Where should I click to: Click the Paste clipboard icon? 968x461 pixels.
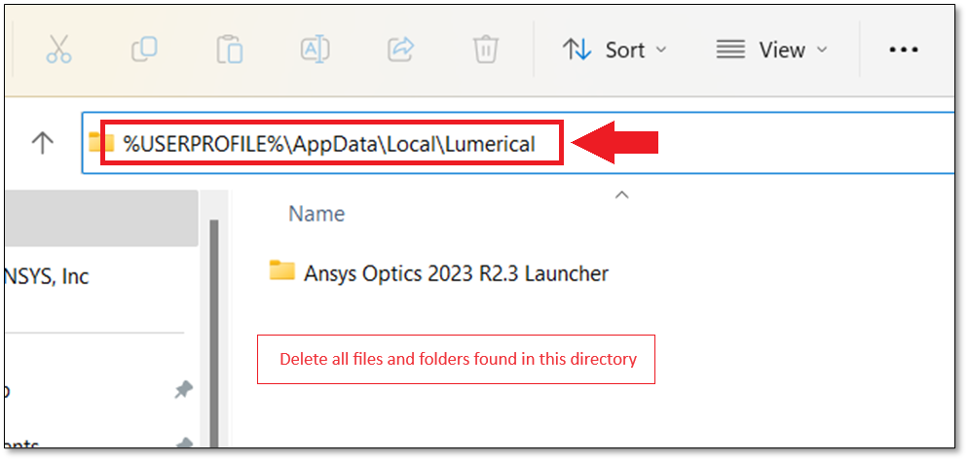pyautogui.click(x=230, y=50)
